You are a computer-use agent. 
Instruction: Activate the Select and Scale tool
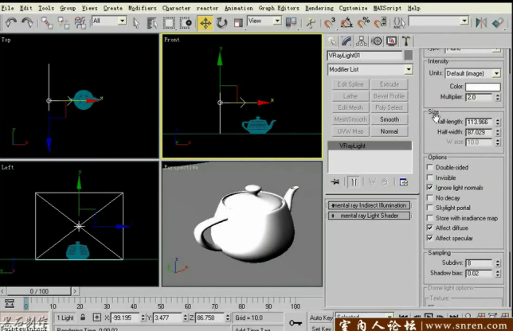238,23
